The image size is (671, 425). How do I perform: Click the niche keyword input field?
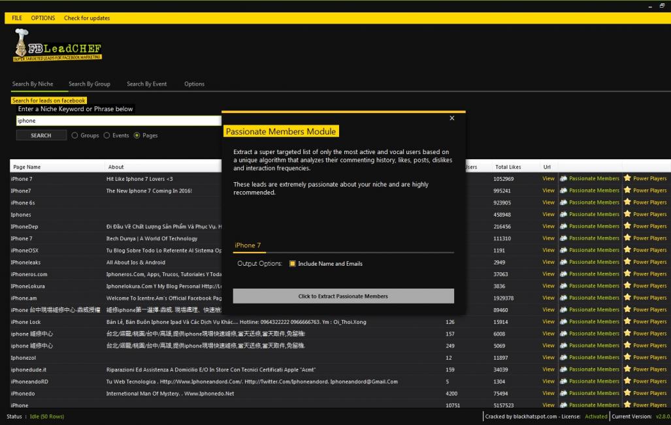[118, 121]
